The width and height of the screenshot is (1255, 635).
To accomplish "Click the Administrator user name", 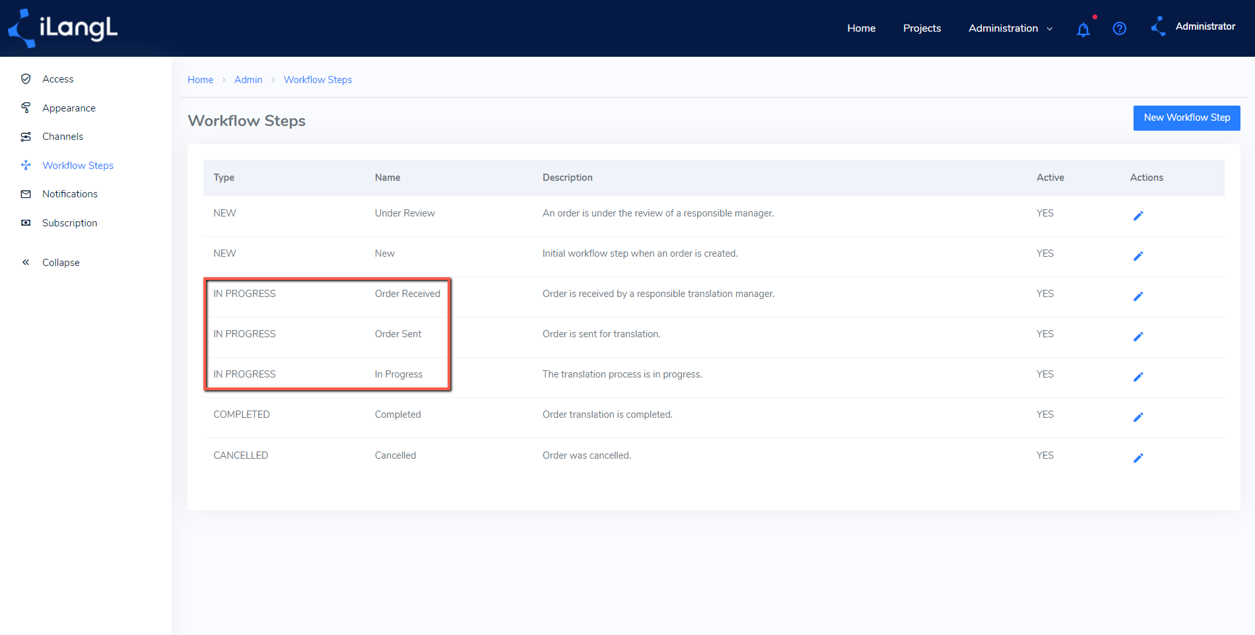I will pyautogui.click(x=1205, y=26).
